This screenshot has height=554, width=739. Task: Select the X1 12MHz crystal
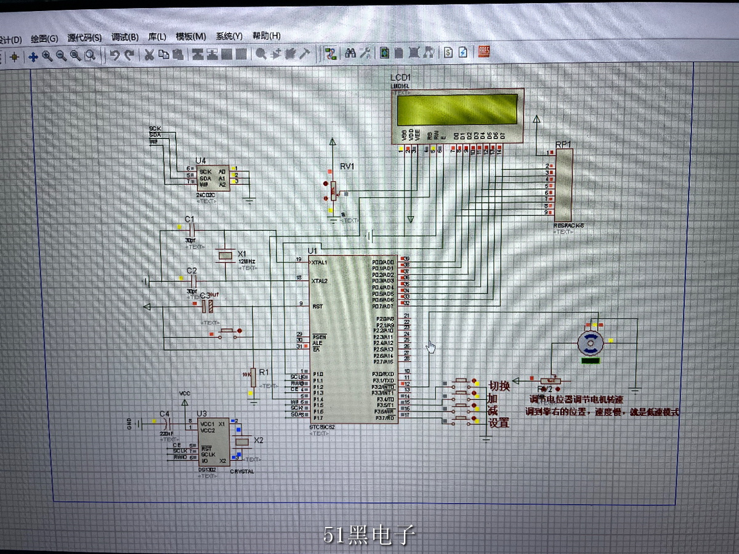tap(225, 254)
